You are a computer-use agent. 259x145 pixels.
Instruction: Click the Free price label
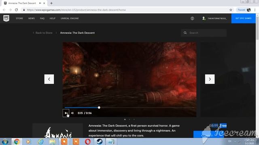coord(223,126)
